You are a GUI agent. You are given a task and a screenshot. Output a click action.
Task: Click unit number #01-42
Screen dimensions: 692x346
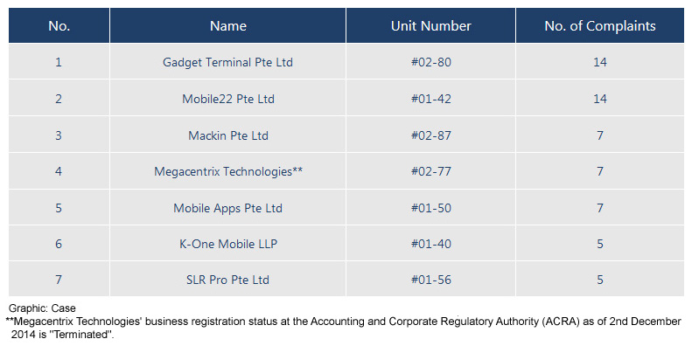[431, 99]
